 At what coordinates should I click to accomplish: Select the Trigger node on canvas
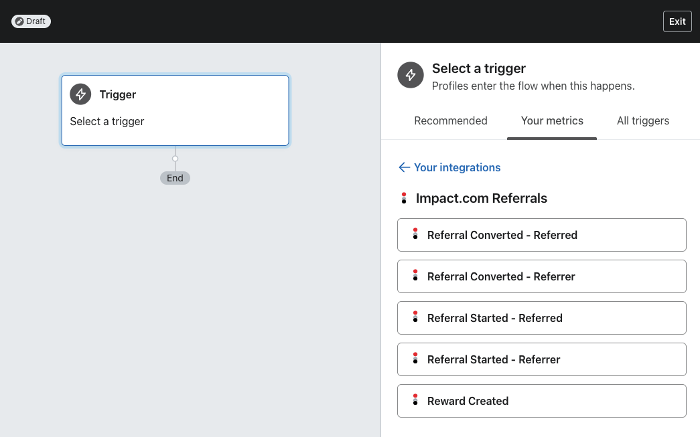pos(175,110)
